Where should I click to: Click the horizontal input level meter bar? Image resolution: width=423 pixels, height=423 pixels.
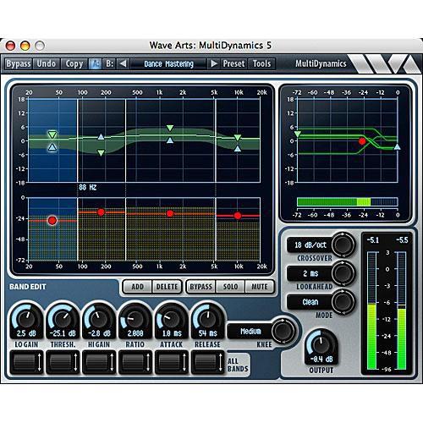pyautogui.click(x=348, y=202)
